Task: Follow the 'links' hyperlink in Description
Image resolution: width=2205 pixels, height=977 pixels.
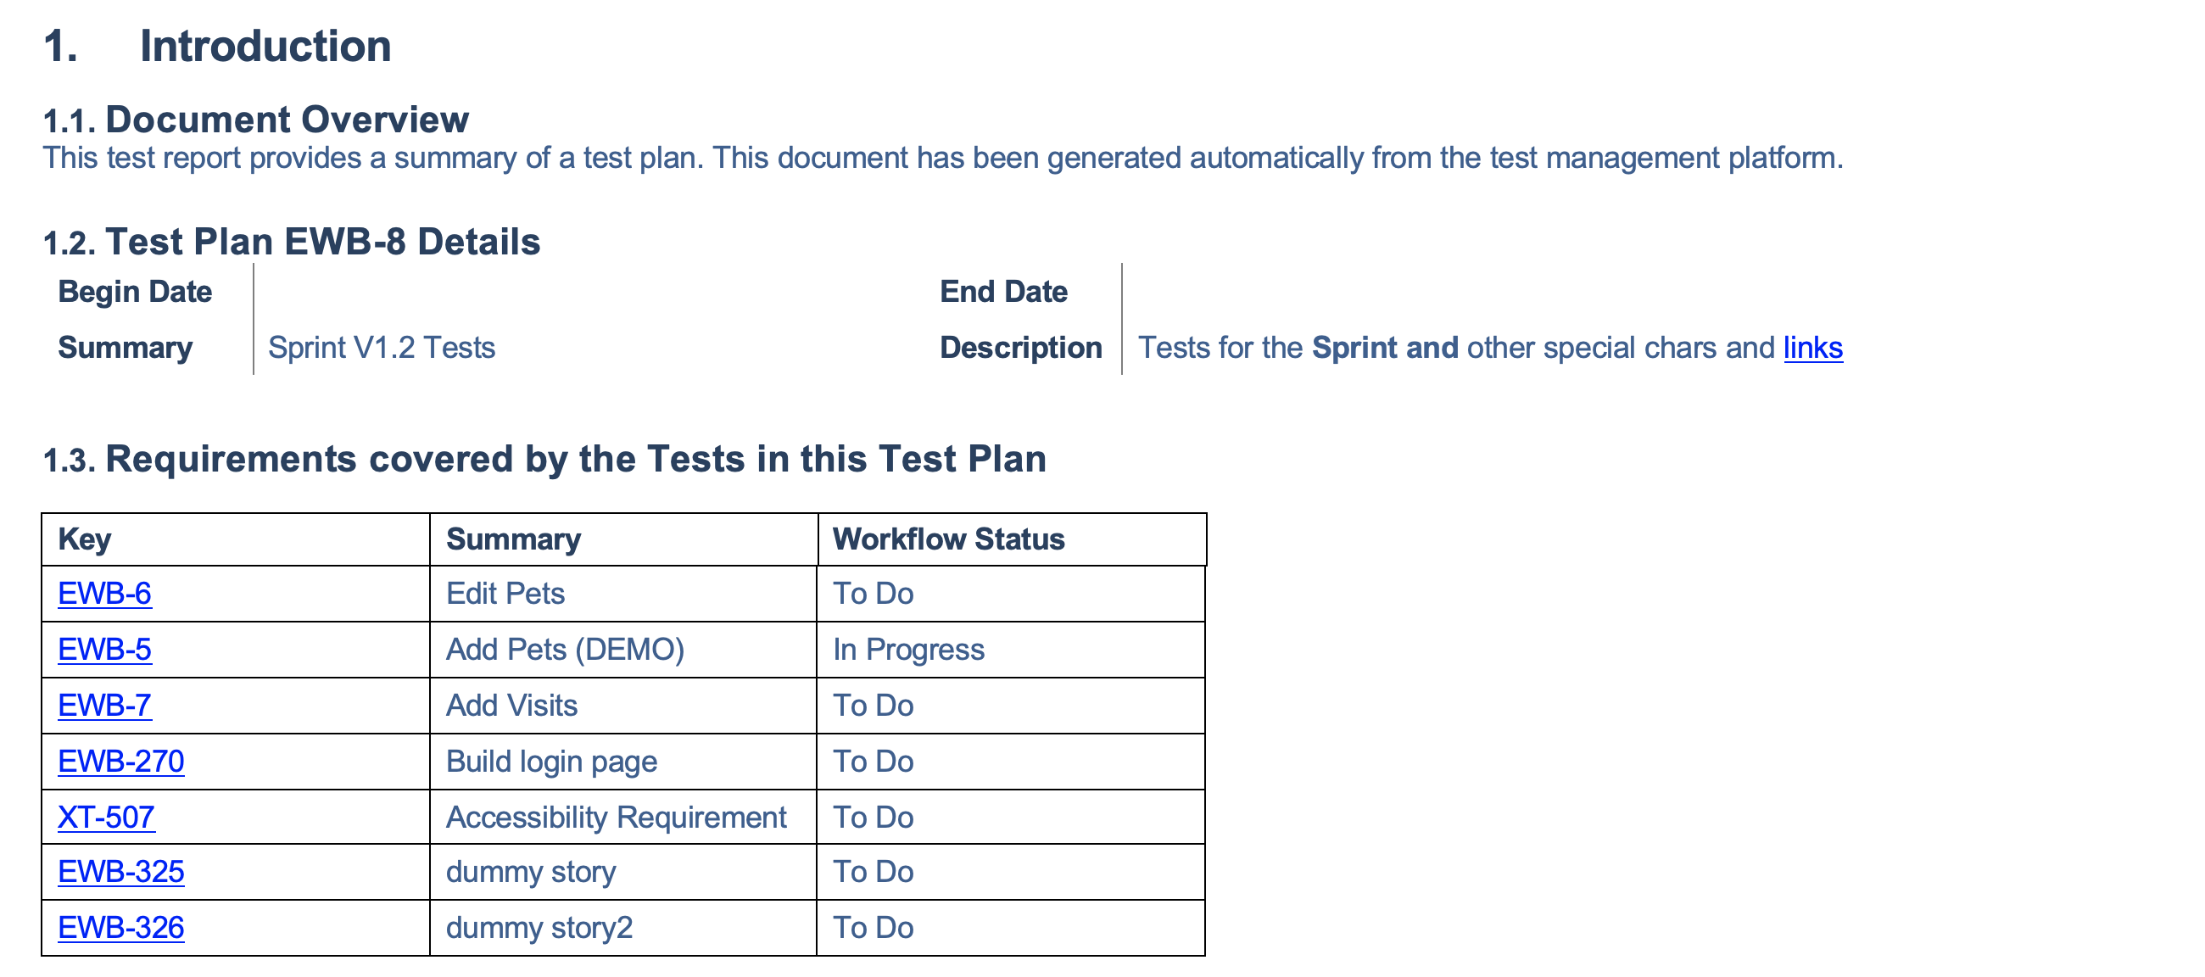Action: point(1813,348)
